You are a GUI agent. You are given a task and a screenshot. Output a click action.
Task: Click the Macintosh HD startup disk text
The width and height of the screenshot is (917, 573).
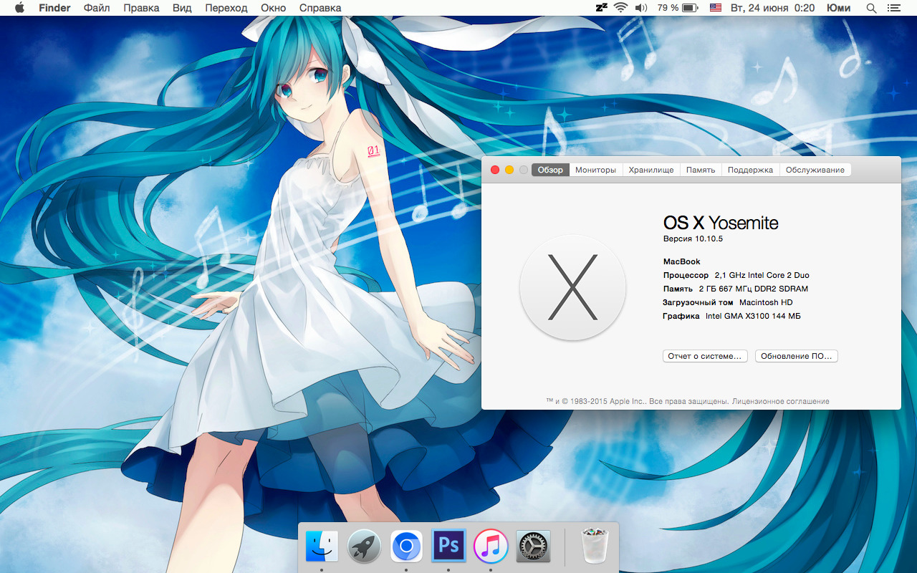[x=766, y=302]
